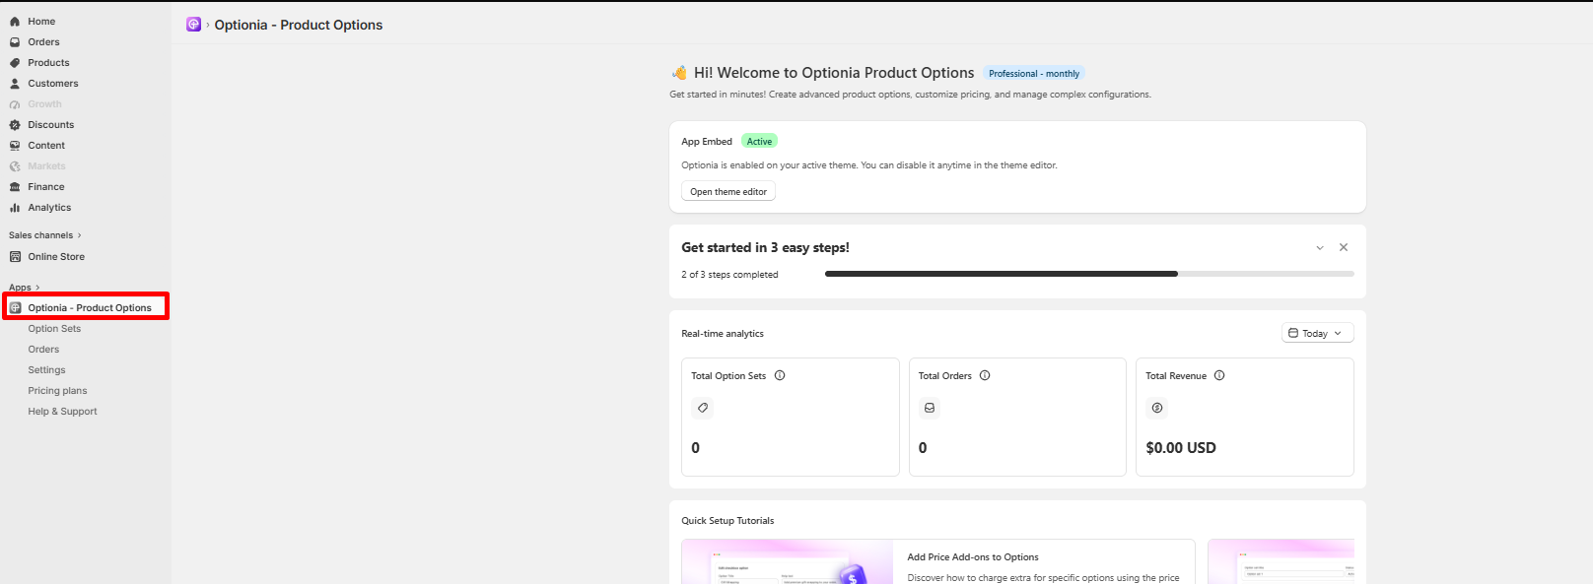Click the Optionia logo in page header
Image resolution: width=1593 pixels, height=584 pixels.
click(x=194, y=25)
